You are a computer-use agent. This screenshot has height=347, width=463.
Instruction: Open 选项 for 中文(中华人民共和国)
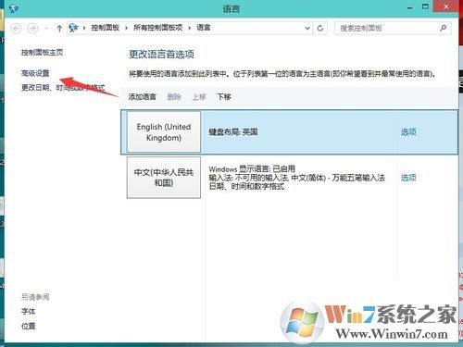tap(408, 178)
